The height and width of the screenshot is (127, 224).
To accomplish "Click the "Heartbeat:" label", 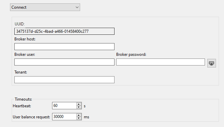I will (x=22, y=106).
